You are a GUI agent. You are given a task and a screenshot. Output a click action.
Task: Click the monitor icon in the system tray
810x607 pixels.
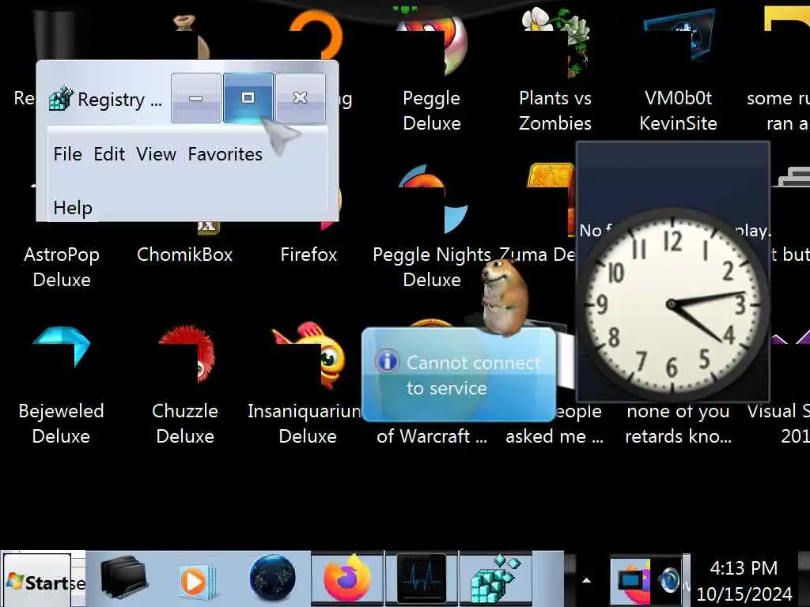[630, 580]
